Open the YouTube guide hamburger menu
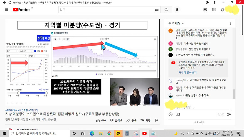Viewport: 244px width, 137px height. click(x=7, y=10)
